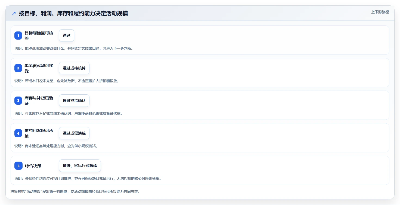This screenshot has height=205, width=400.
Task: Click the note starting 说明:关键条件均通过
Action: (88, 178)
